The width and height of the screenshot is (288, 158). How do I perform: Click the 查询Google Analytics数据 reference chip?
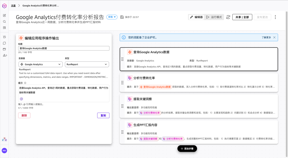pos(155,87)
